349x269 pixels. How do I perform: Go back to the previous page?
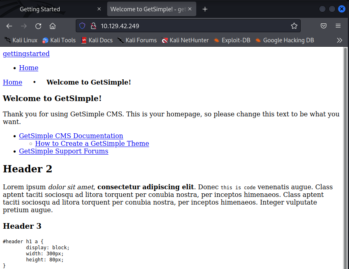pyautogui.click(x=9, y=26)
